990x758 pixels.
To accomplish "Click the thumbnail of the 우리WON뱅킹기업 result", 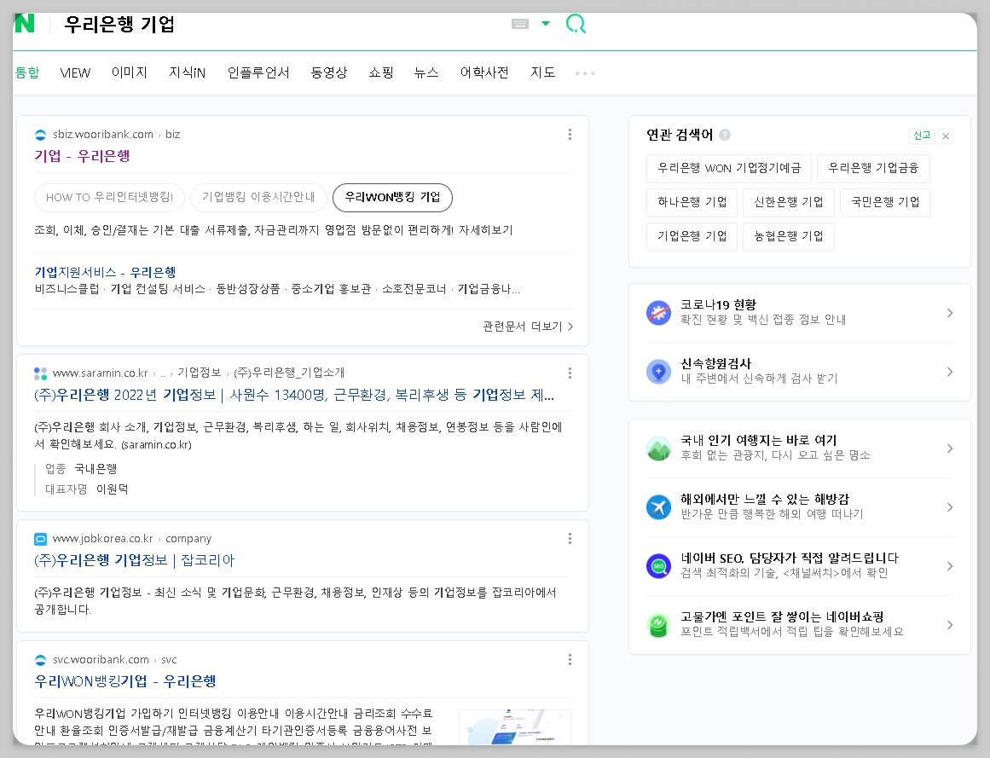I will 514,727.
